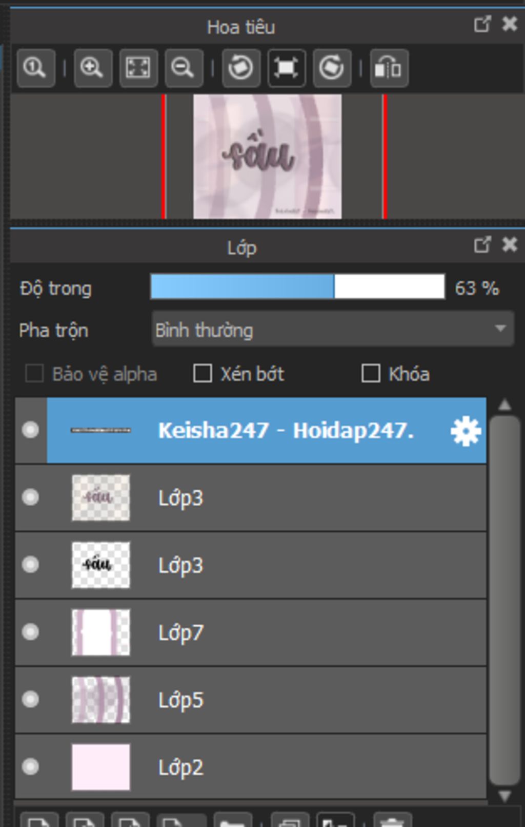This screenshot has height=827, width=525.
Task: Adjust the Độ trong opacity slider
Action: 297,286
